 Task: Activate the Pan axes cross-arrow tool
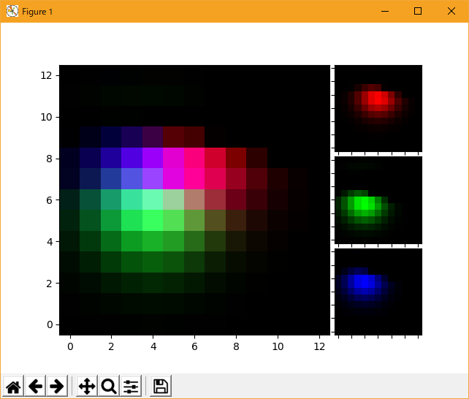click(87, 386)
